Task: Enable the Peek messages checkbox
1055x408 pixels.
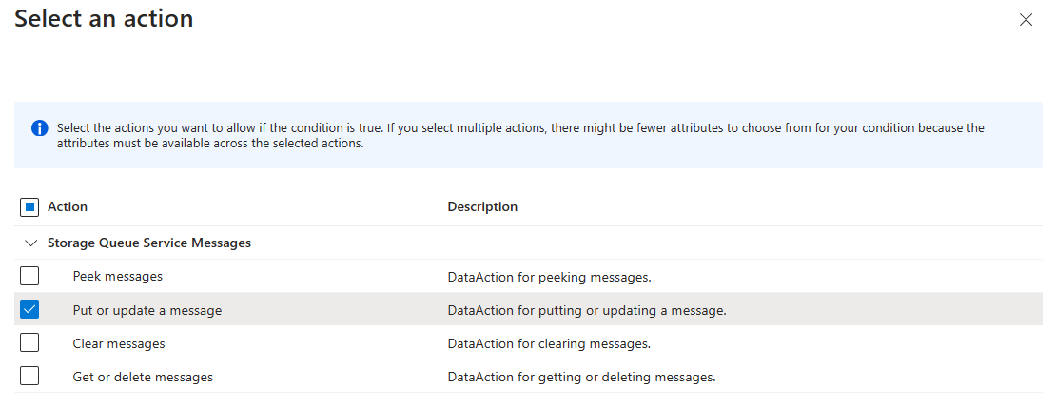Action: coord(29,277)
